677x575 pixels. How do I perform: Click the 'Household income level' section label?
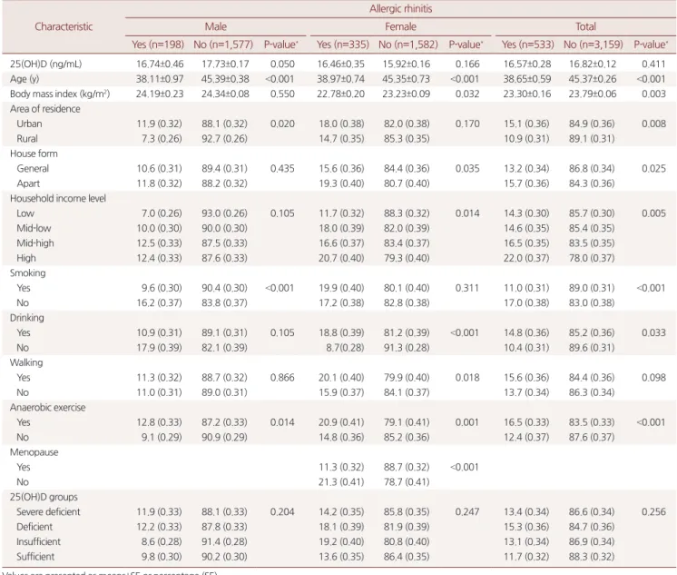pos(58,198)
